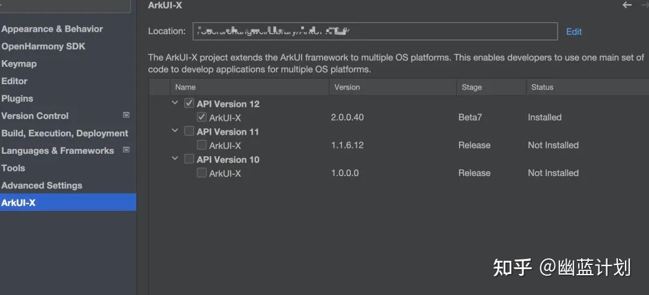Enable the API Version 10 checkbox

coord(189,159)
